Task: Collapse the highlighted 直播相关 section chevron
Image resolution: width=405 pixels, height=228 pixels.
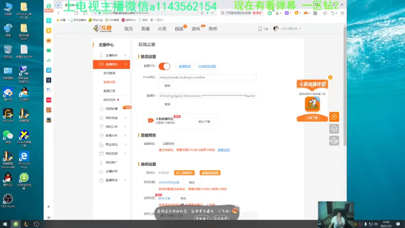Action: (125, 64)
